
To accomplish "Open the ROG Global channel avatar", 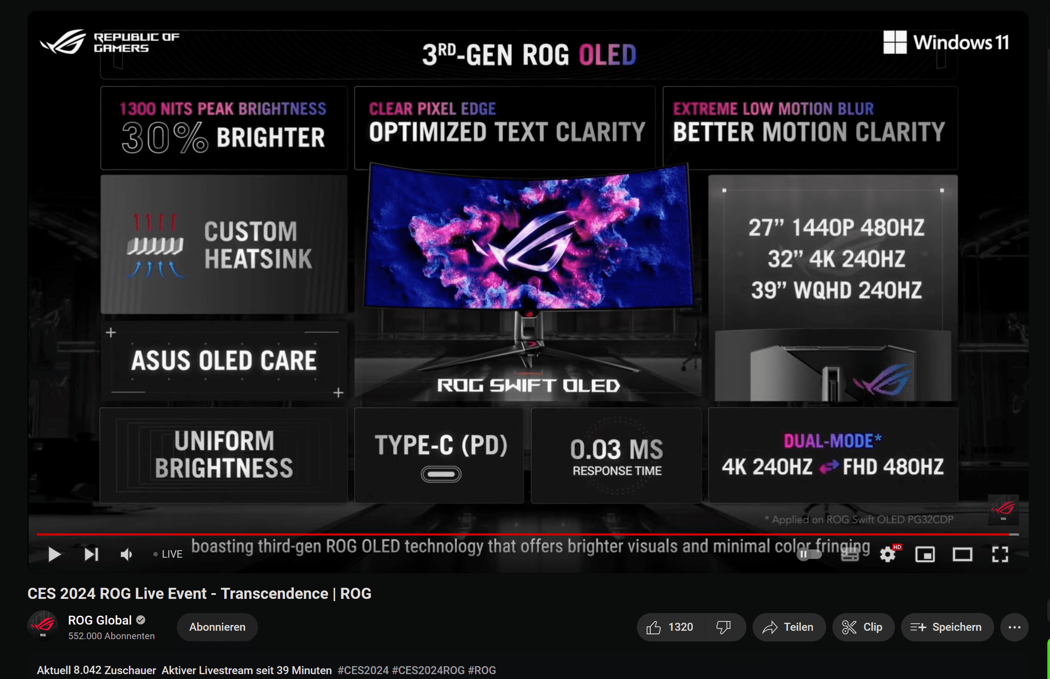I will coord(43,626).
